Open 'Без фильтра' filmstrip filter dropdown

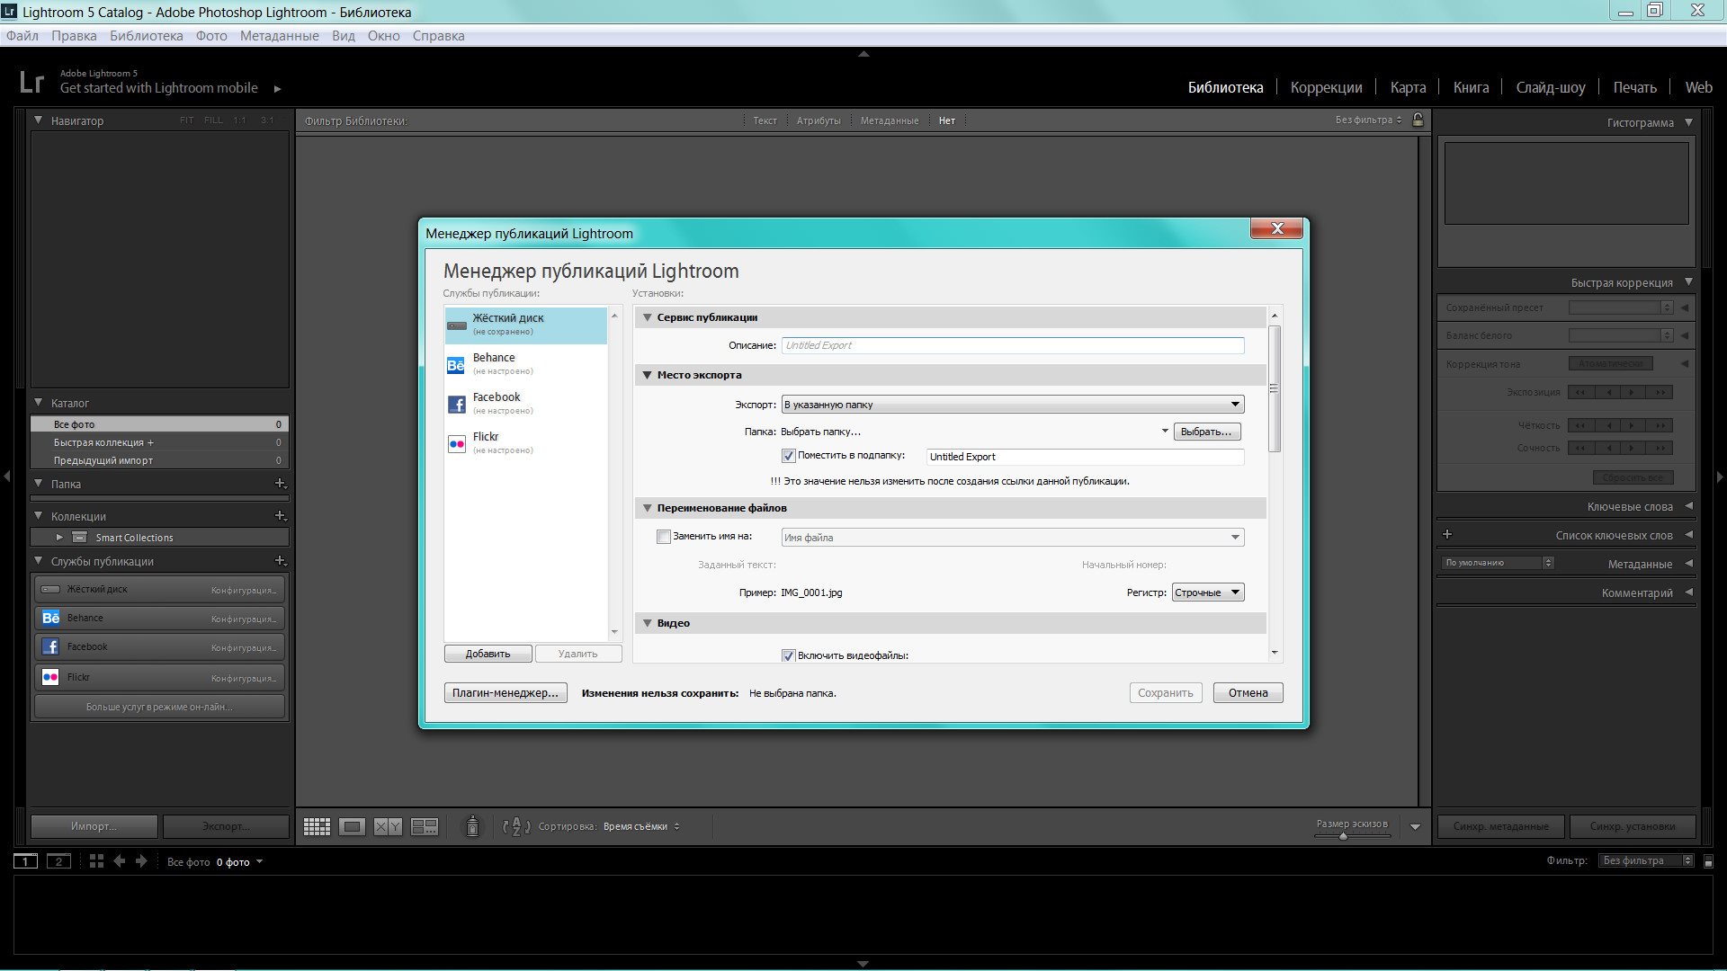coord(1647,860)
